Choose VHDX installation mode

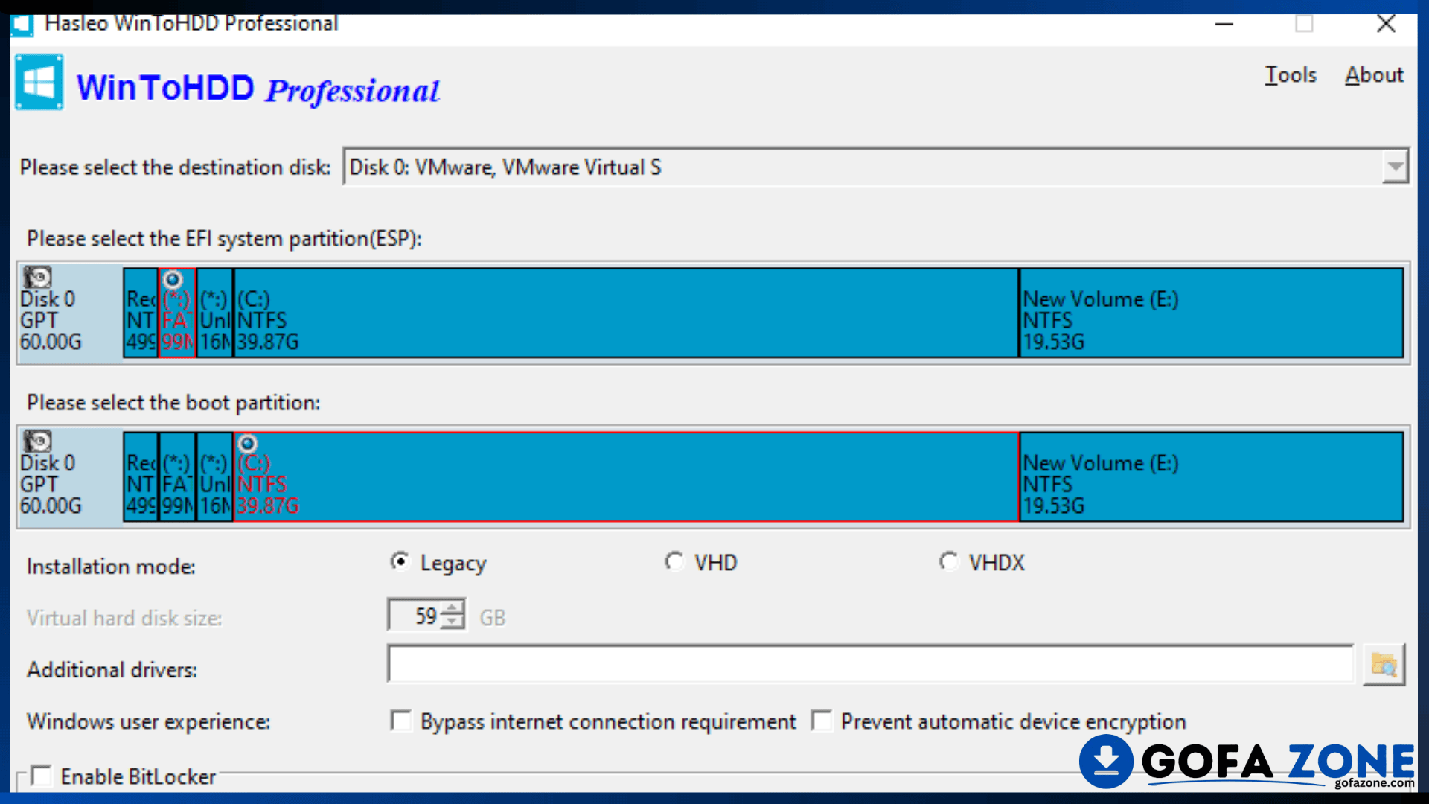(948, 561)
